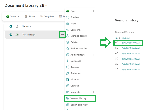Click the link icon beside Copy link in menu
This screenshot has width=147, height=110.
[x=68, y=30]
